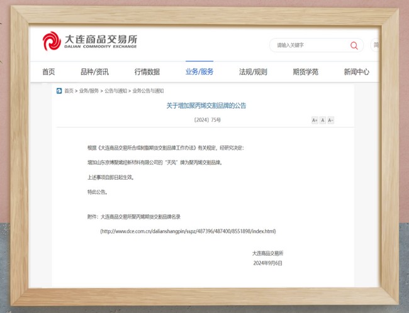Open the 首页 navigation tab

(48, 72)
